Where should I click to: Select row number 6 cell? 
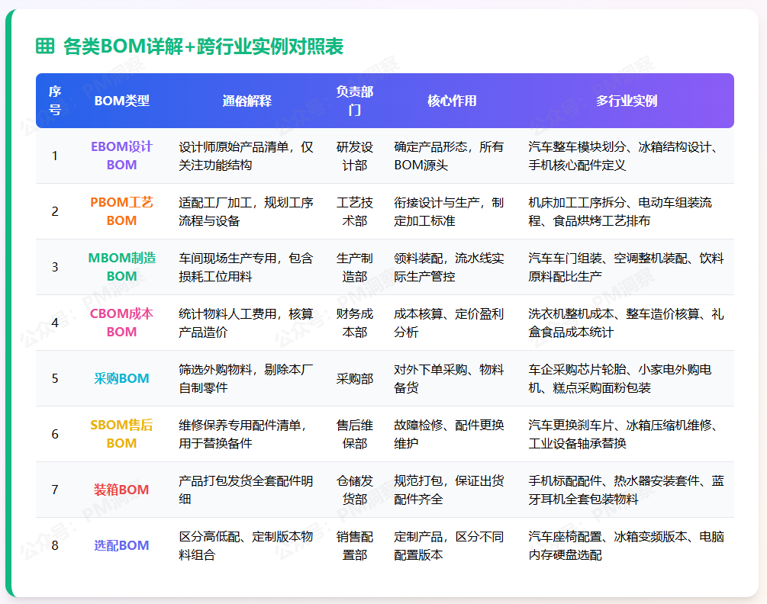click(55, 435)
